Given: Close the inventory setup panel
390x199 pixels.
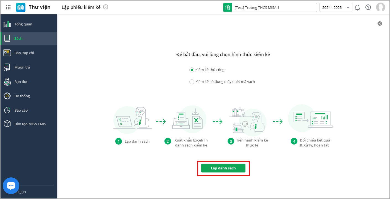Looking at the screenshot, I should 380,23.
